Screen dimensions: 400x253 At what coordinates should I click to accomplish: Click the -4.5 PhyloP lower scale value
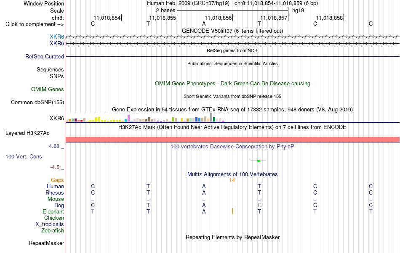point(55,167)
